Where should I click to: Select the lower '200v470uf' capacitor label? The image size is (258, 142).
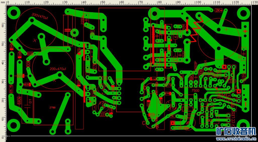pos(58,69)
